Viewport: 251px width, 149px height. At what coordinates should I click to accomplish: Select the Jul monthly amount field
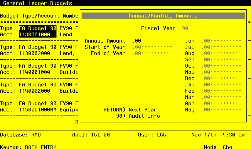(x=221, y=47)
